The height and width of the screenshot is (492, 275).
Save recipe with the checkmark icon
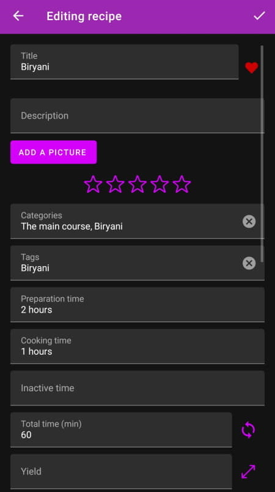pos(259,16)
